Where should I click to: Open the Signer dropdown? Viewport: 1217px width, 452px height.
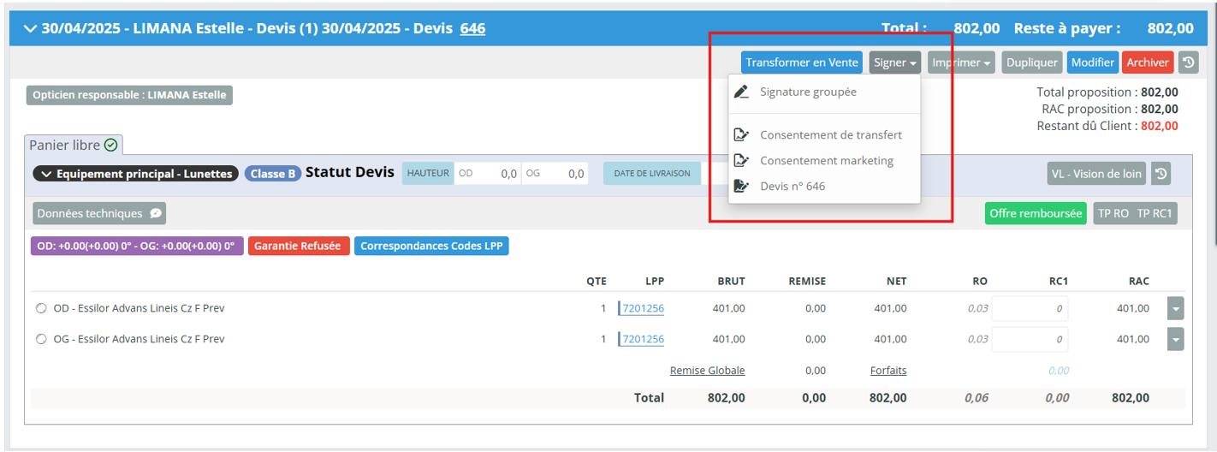click(x=895, y=62)
